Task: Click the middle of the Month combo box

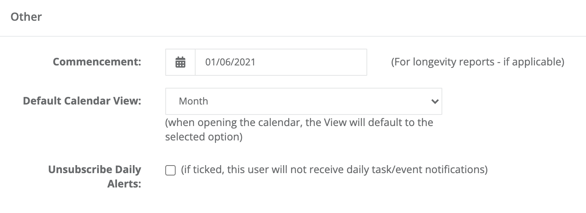Action: pos(303,101)
